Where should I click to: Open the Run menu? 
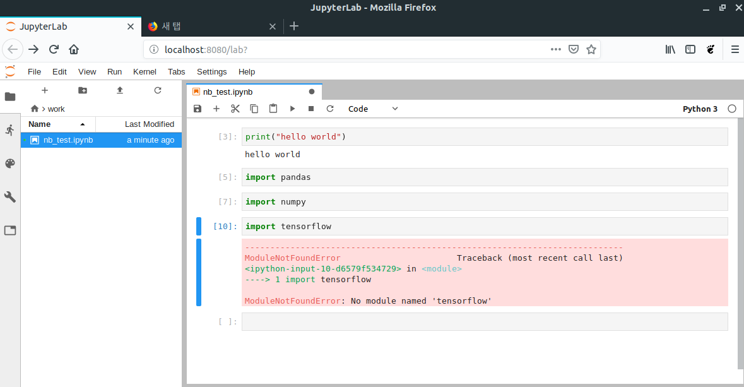coord(114,72)
